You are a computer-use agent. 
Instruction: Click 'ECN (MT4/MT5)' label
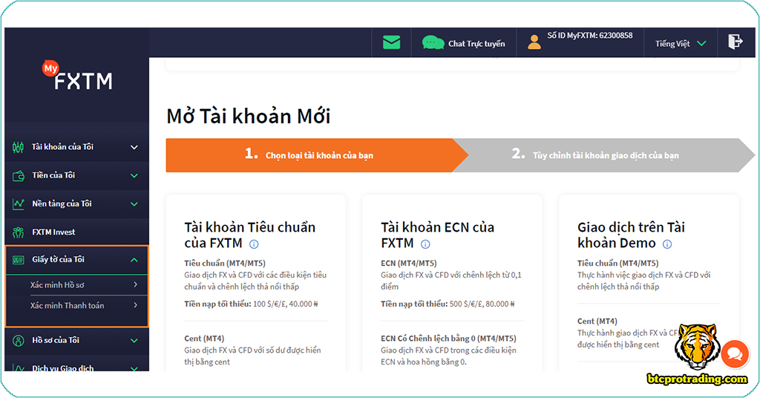pos(409,264)
